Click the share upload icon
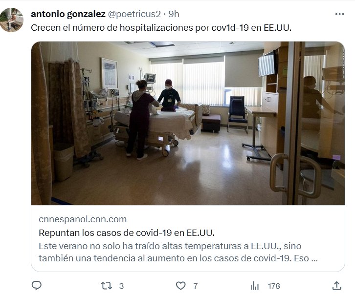 (x=336, y=286)
